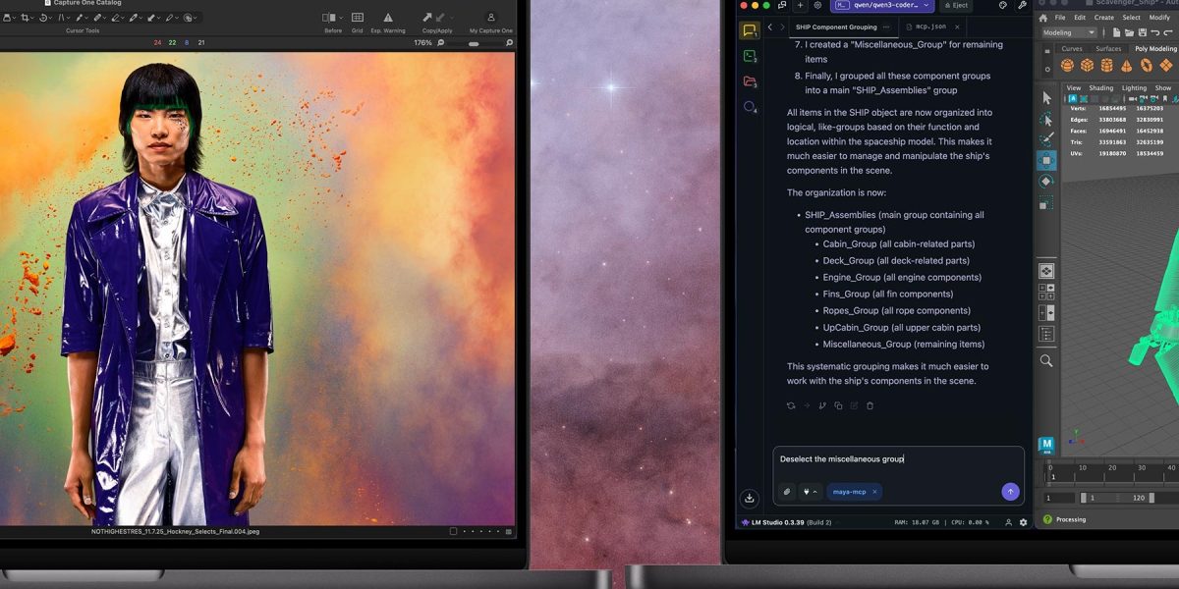Click the polygon sphere icon on Maya shelf
1179x589 pixels.
(1068, 65)
